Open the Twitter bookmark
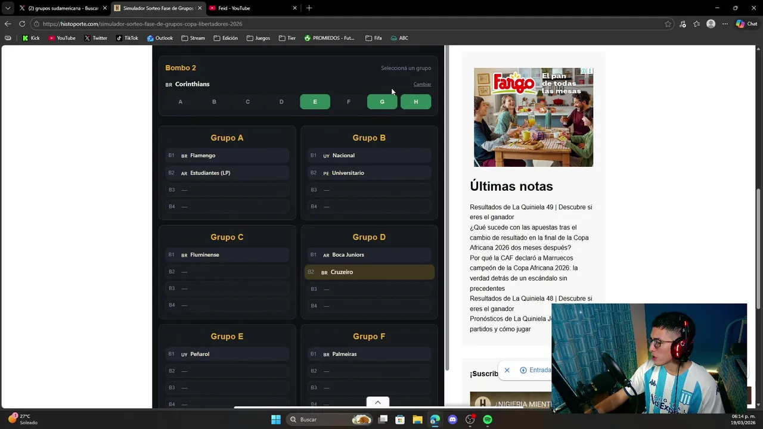 (95, 38)
